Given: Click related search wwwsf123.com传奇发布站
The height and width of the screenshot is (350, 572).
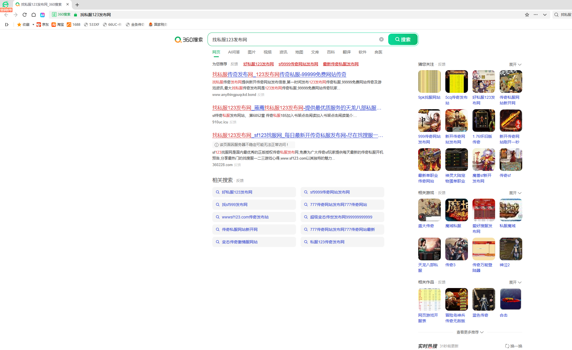Looking at the screenshot, I should pos(254,217).
